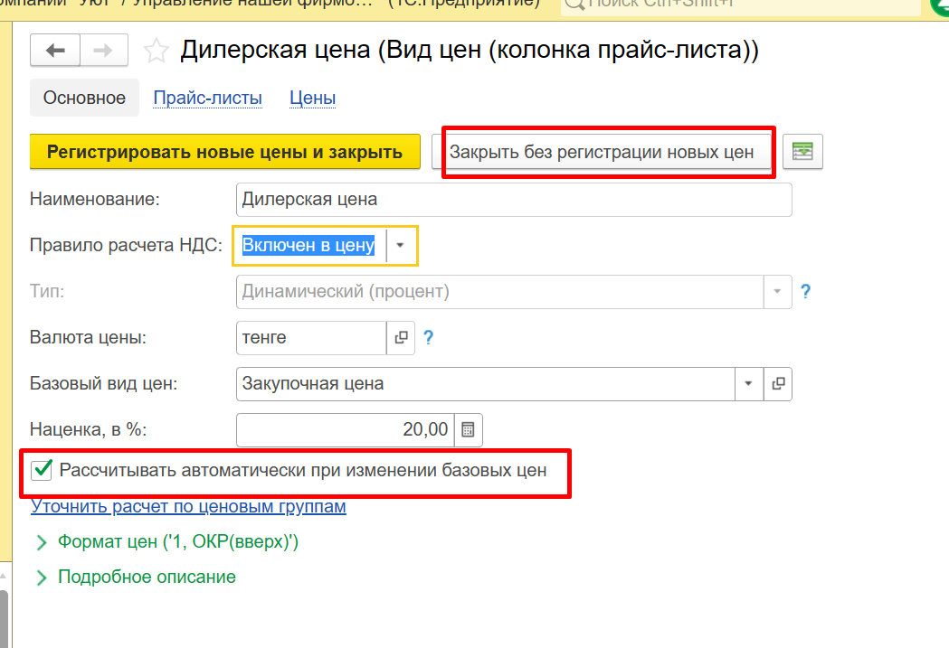Viewport: 949px width, 648px height.
Task: Click the back navigation arrow
Action: click(55, 51)
